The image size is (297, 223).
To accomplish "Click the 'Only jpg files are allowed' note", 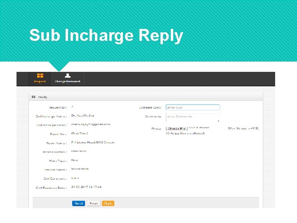I will coord(186,133).
